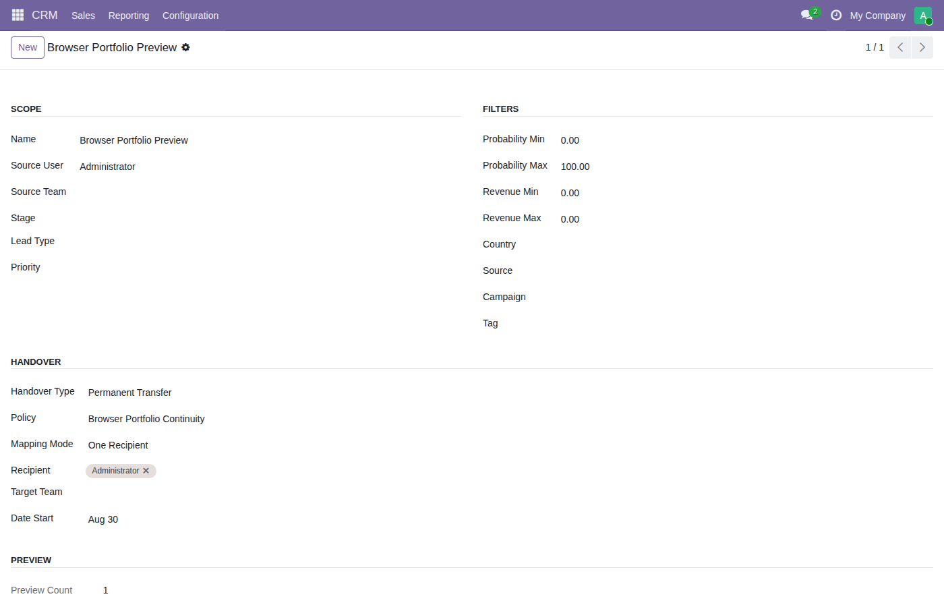Select the Lead Type field

tap(270, 241)
